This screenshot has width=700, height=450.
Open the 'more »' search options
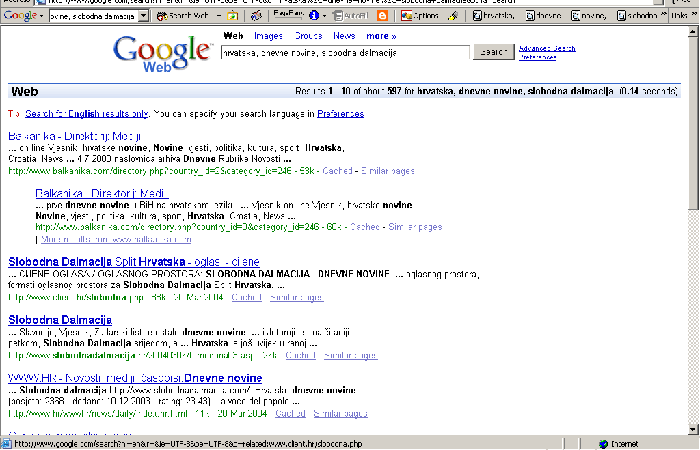381,36
